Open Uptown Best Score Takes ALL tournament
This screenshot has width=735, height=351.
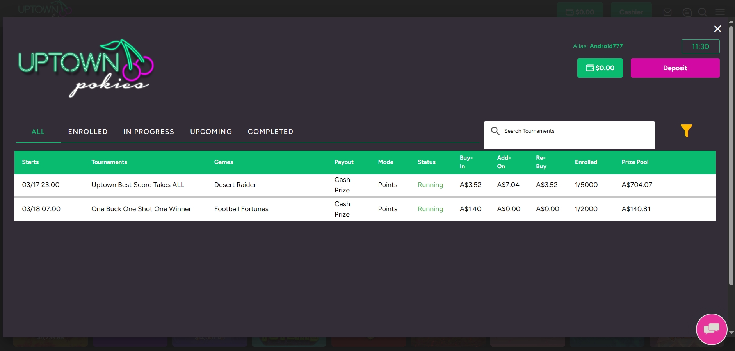click(x=137, y=185)
